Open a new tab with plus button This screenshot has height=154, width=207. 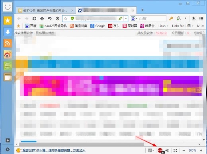point(142,10)
